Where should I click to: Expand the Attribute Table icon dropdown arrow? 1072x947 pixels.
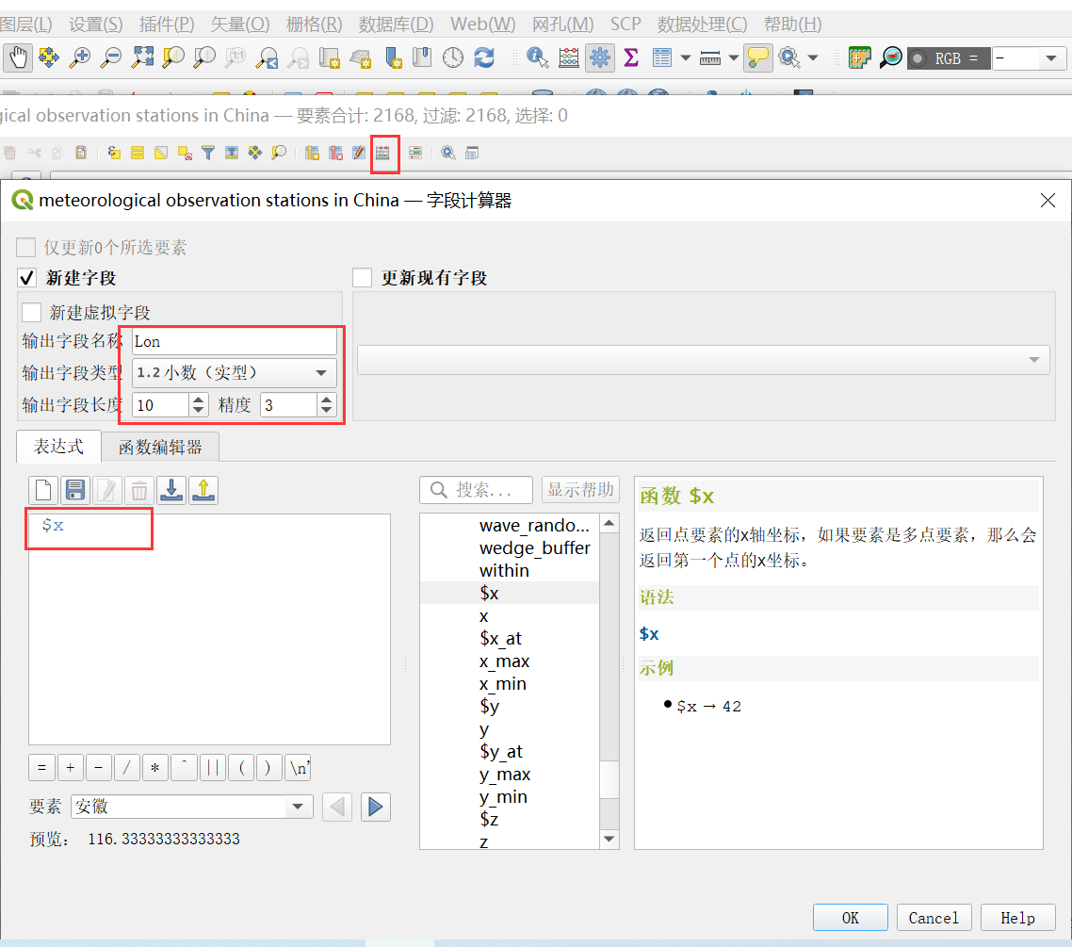685,58
